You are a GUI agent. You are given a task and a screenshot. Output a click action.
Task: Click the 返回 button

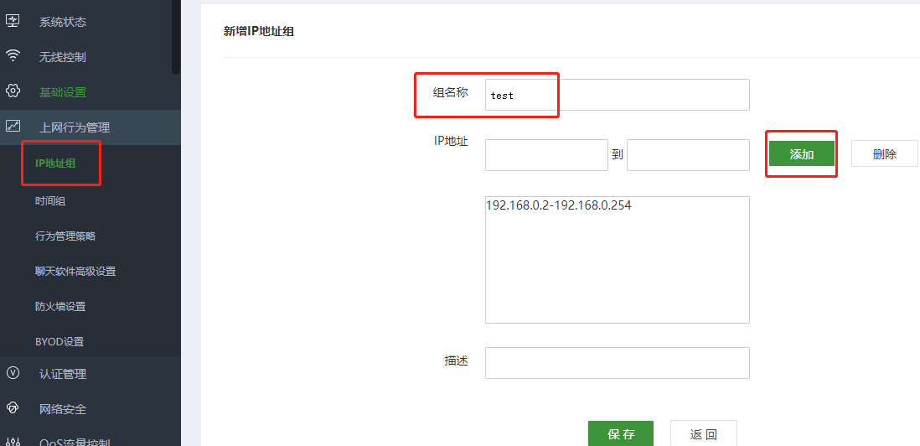pyautogui.click(x=704, y=433)
